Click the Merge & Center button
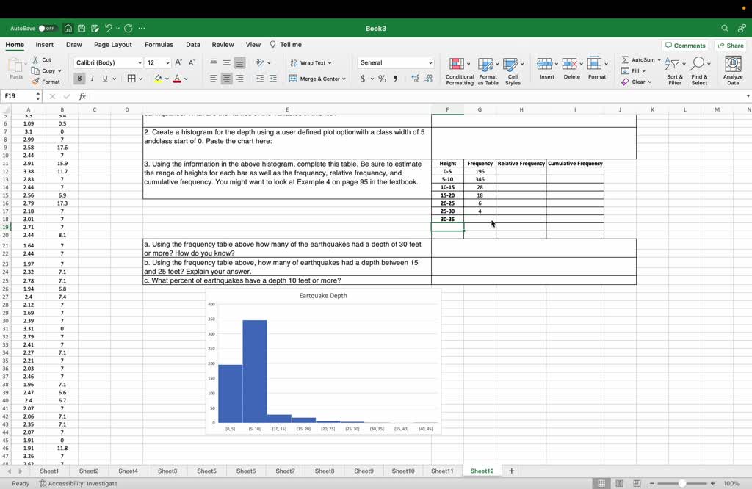The width and height of the screenshot is (752, 489). point(317,79)
